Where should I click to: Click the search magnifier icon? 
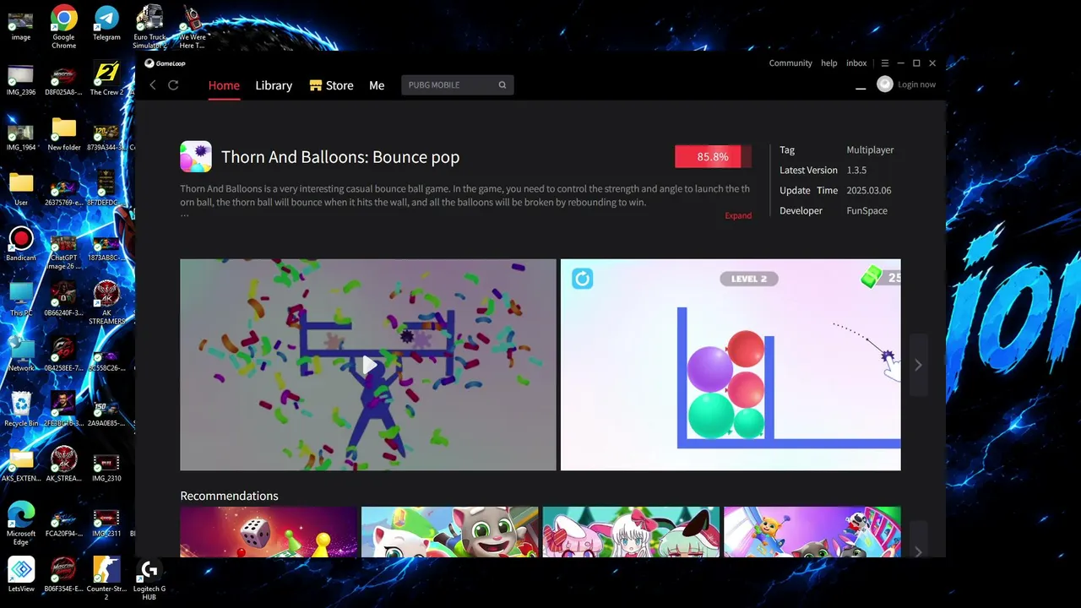point(502,84)
